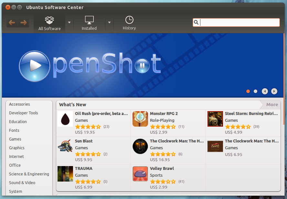Open the History view
Viewport: 287px width, 199px height.
coord(129,23)
